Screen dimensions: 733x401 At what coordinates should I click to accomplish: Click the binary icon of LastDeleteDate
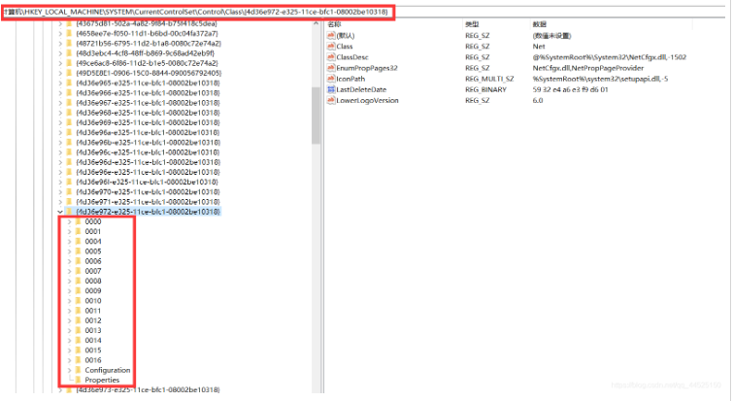pos(331,89)
